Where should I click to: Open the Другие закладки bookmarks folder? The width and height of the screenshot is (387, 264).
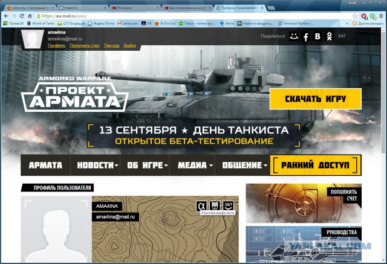tap(368, 24)
